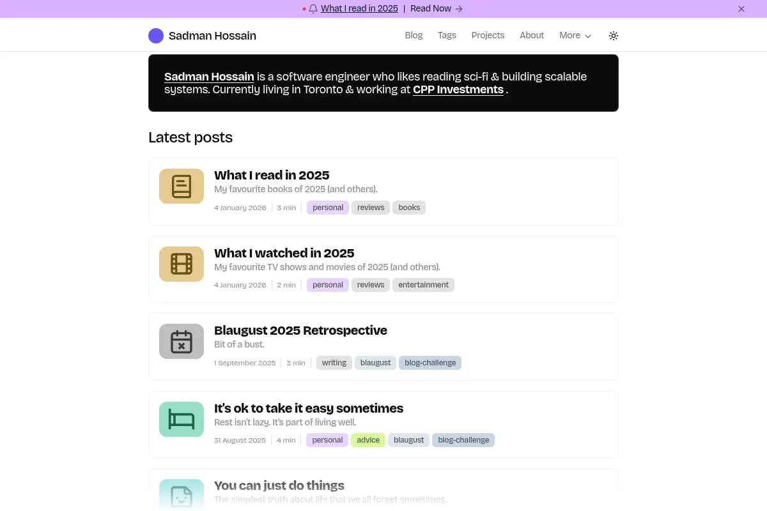This screenshot has width=767, height=511.
Task: Go to the Projects page
Action: click(488, 36)
